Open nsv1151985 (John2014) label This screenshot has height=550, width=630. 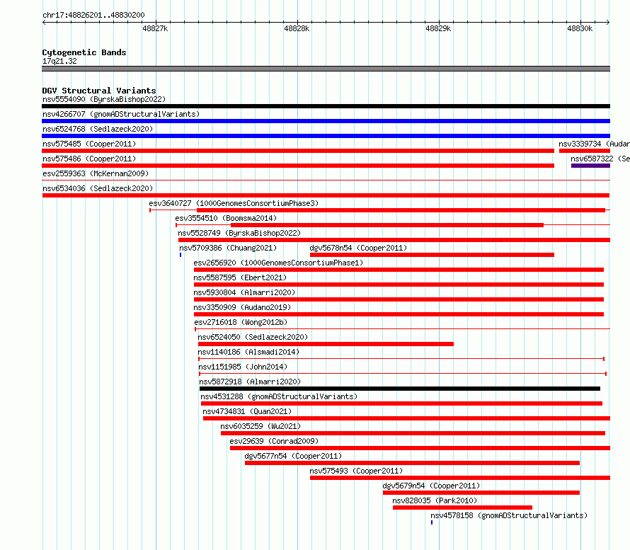point(243,367)
